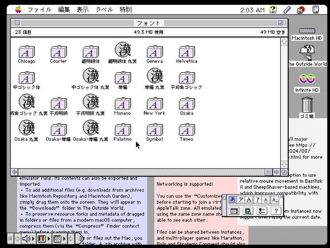Expand Control Strip sound volume module
Viewport: 330px width, 248px height.
point(28,239)
